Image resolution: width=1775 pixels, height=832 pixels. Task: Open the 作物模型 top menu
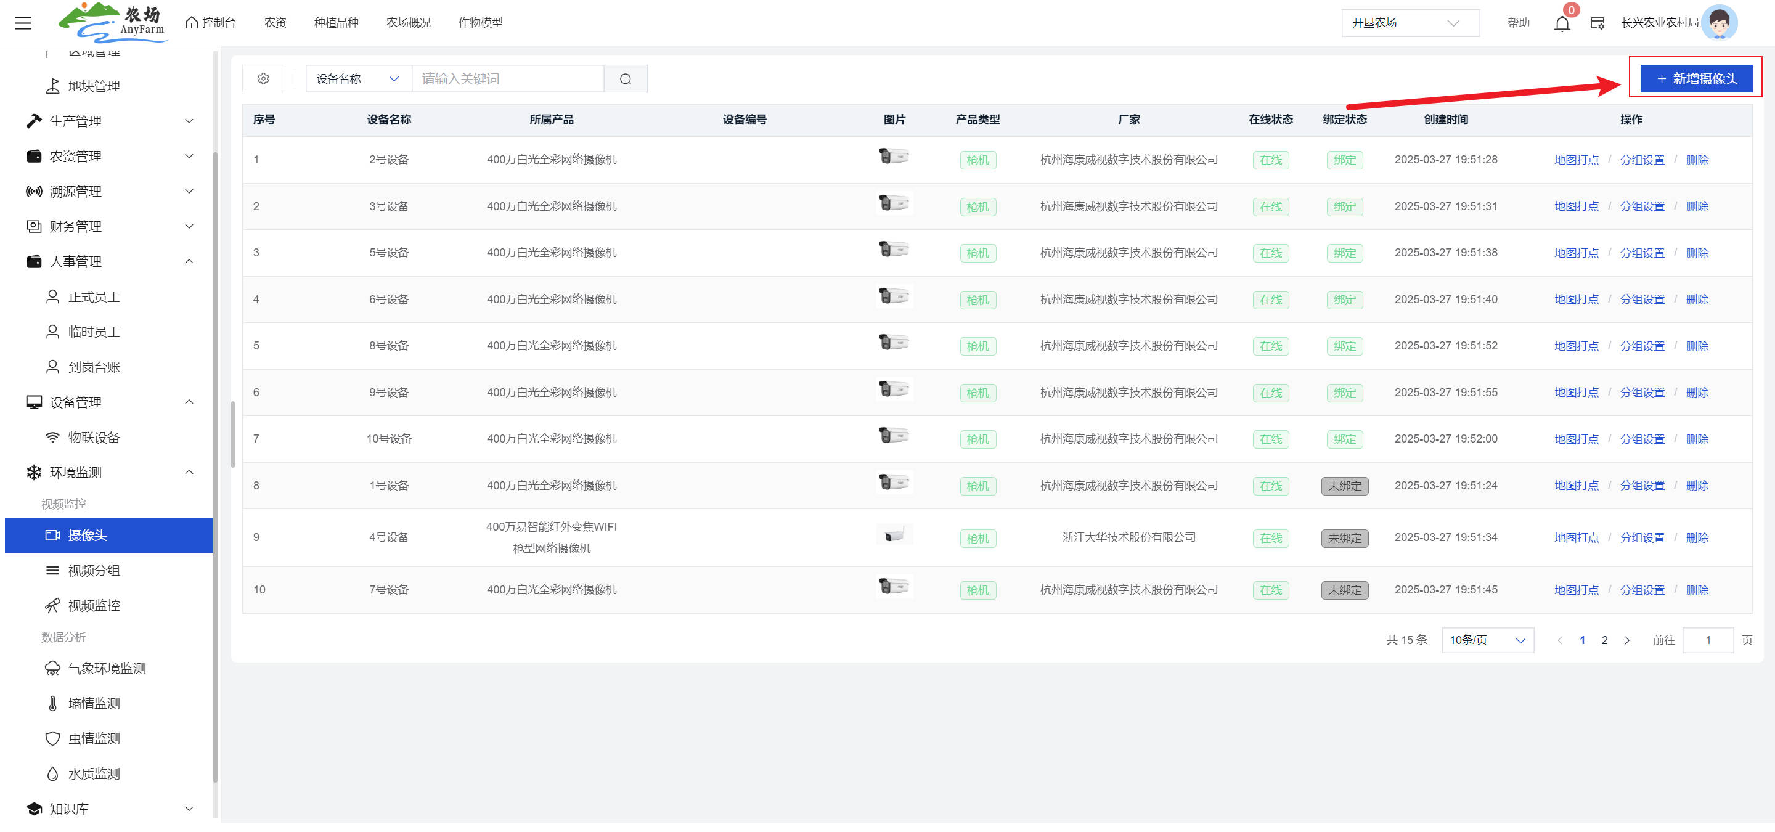480,23
